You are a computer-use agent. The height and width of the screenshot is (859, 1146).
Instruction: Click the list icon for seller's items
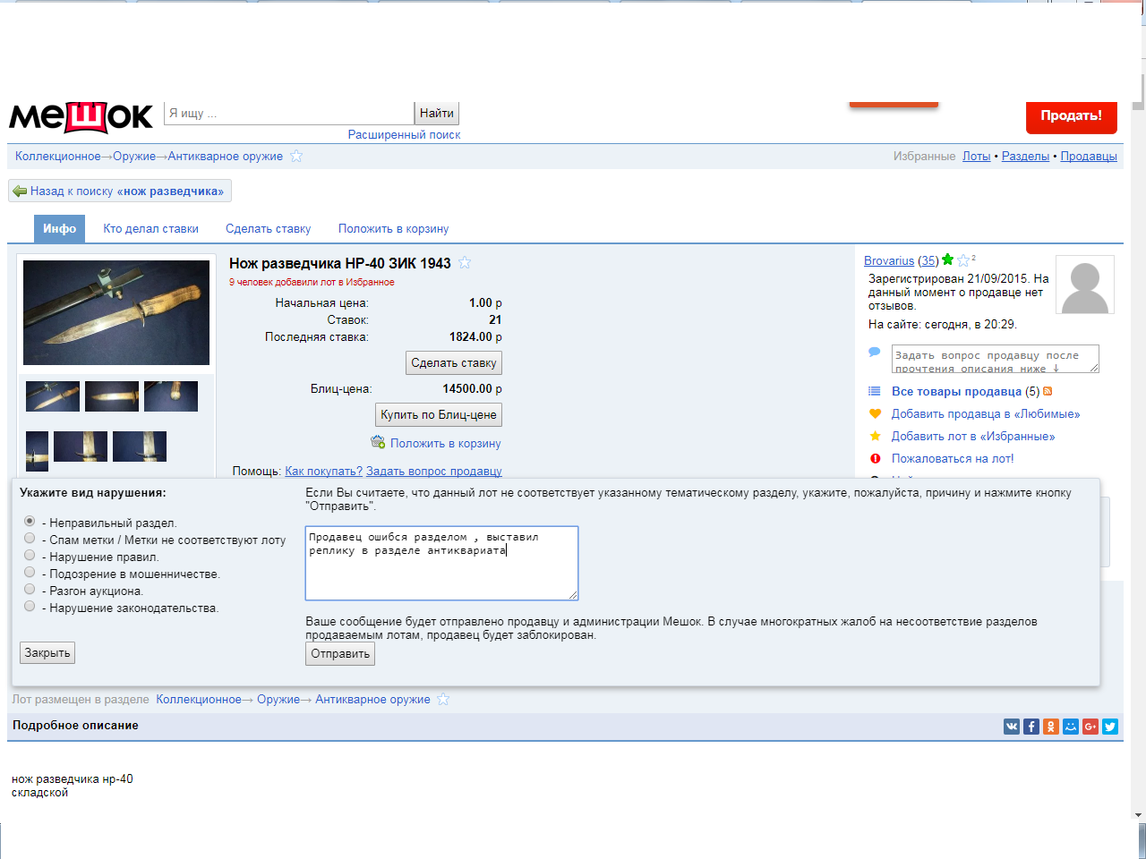point(875,391)
